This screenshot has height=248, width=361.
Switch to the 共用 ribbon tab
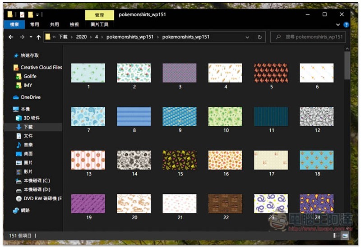coord(54,24)
